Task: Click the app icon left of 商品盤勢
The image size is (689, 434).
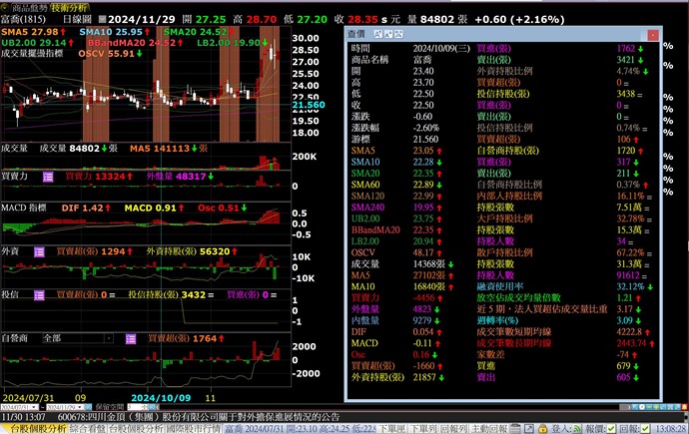Action: point(5,5)
